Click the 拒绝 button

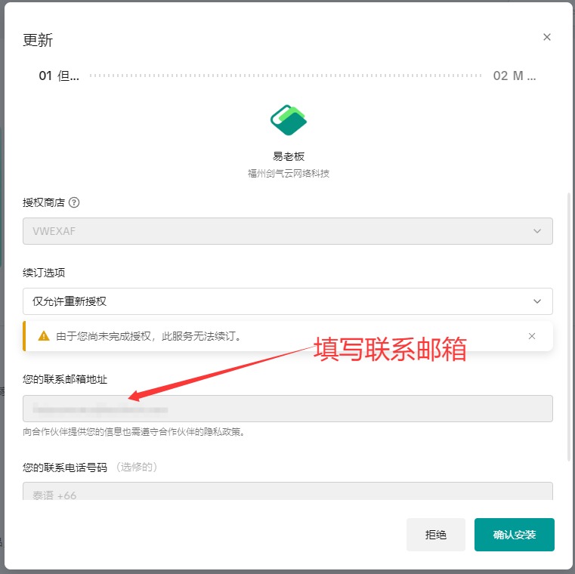[x=436, y=535]
